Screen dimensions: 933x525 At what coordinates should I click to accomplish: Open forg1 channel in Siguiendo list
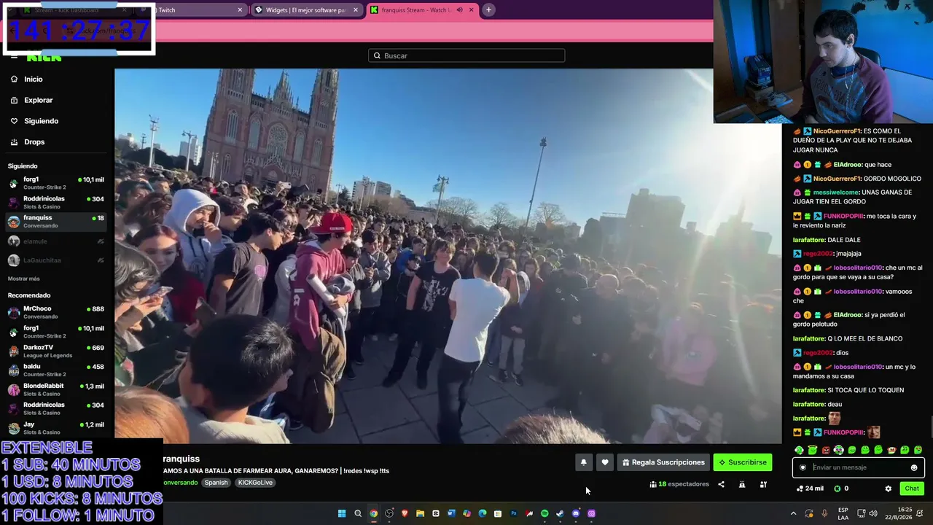[x=57, y=183]
